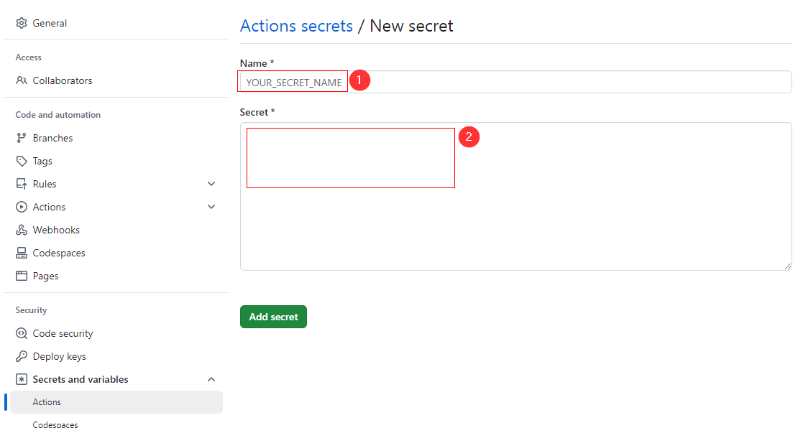The height and width of the screenshot is (428, 803).
Task: Select Secrets and variables in sidebar
Action: coord(80,378)
